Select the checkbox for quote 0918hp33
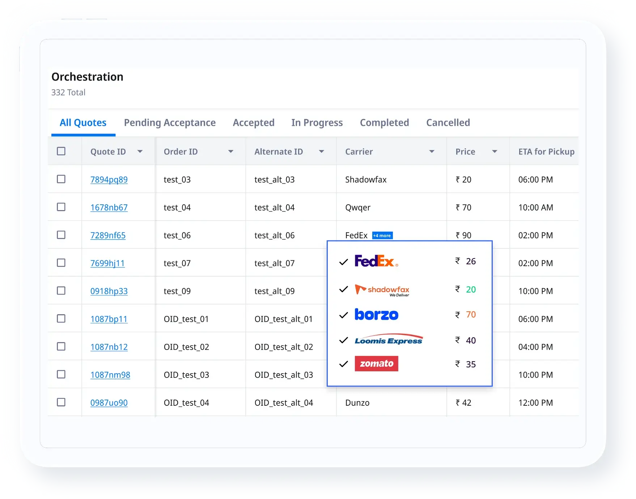 pyautogui.click(x=61, y=290)
